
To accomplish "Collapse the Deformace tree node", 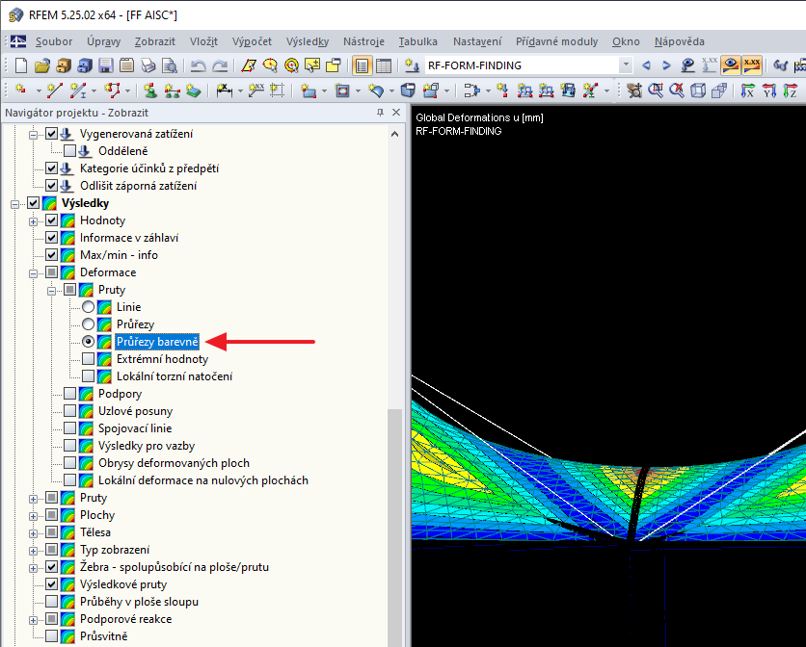I will [34, 272].
